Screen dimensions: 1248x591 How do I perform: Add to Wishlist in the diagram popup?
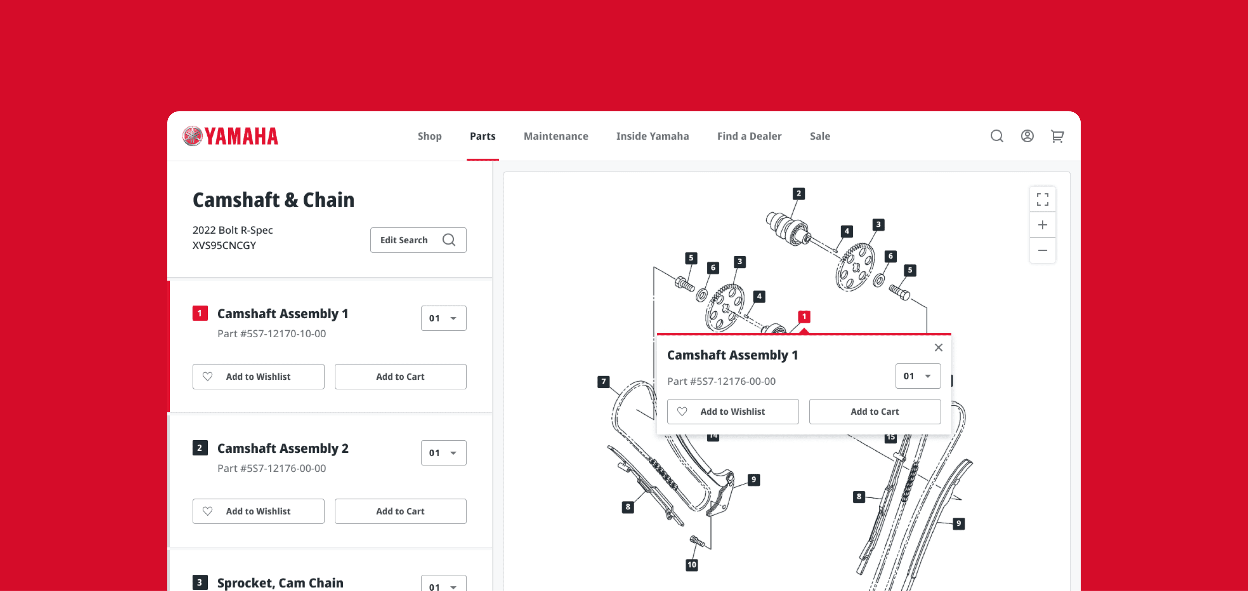pos(733,411)
